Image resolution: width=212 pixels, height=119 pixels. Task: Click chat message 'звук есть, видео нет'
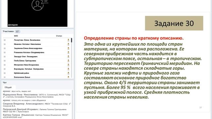pos(21,91)
